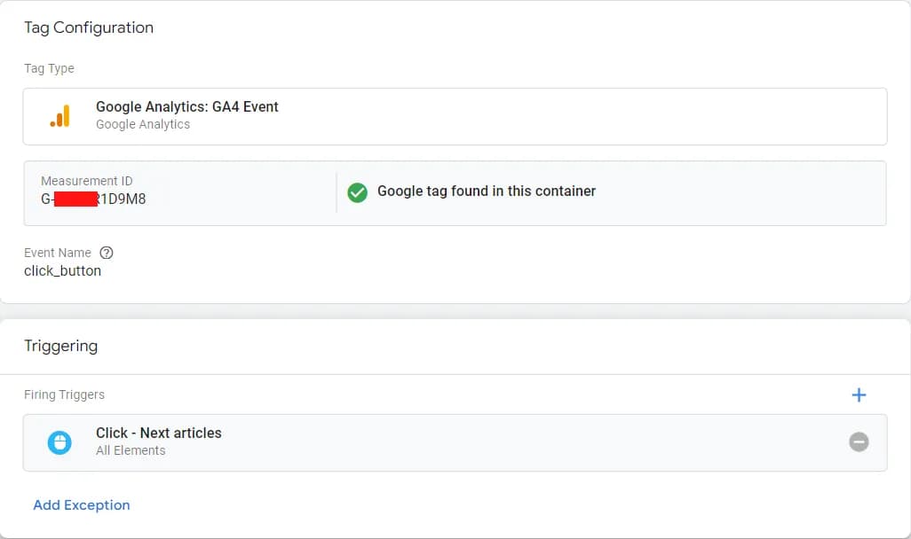This screenshot has width=911, height=539.
Task: Click the mouse cursor trigger type icon
Action: pos(59,441)
